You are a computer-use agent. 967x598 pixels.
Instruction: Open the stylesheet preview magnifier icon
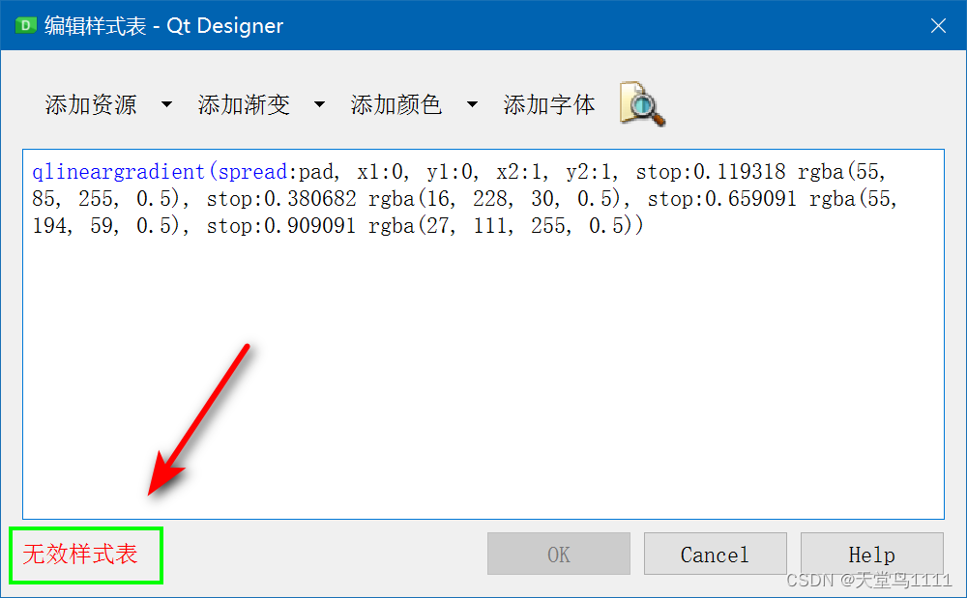point(642,104)
